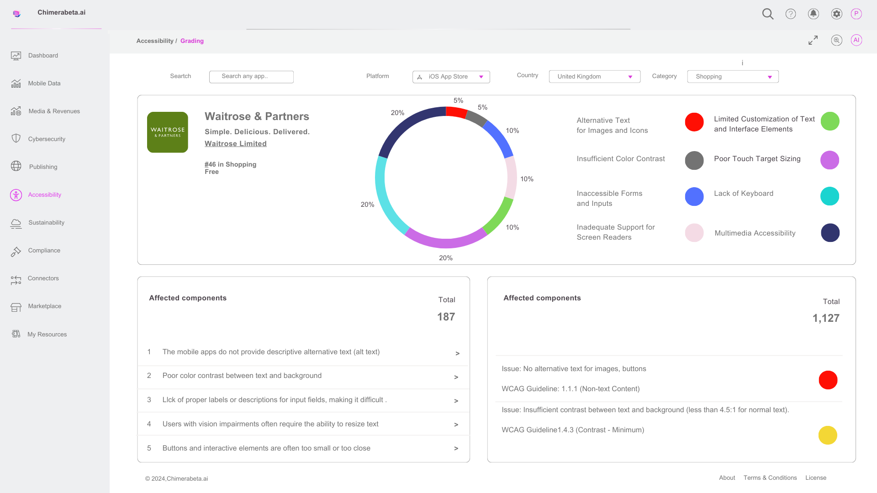Screen dimensions: 877x493
Task: Open the Country United Kingdom dropdown
Action: pyautogui.click(x=594, y=77)
